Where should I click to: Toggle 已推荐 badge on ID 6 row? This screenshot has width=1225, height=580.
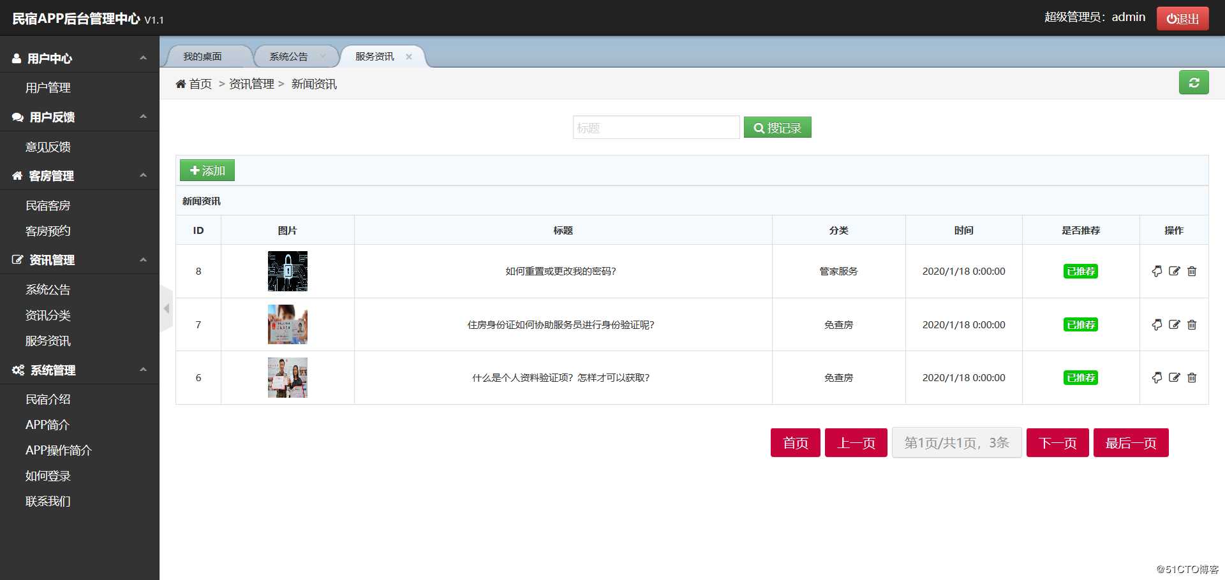pos(1081,378)
